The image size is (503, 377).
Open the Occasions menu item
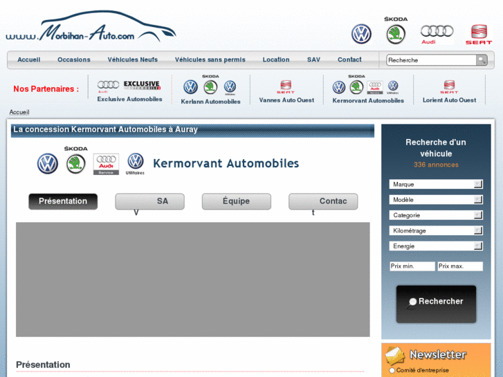(x=74, y=59)
